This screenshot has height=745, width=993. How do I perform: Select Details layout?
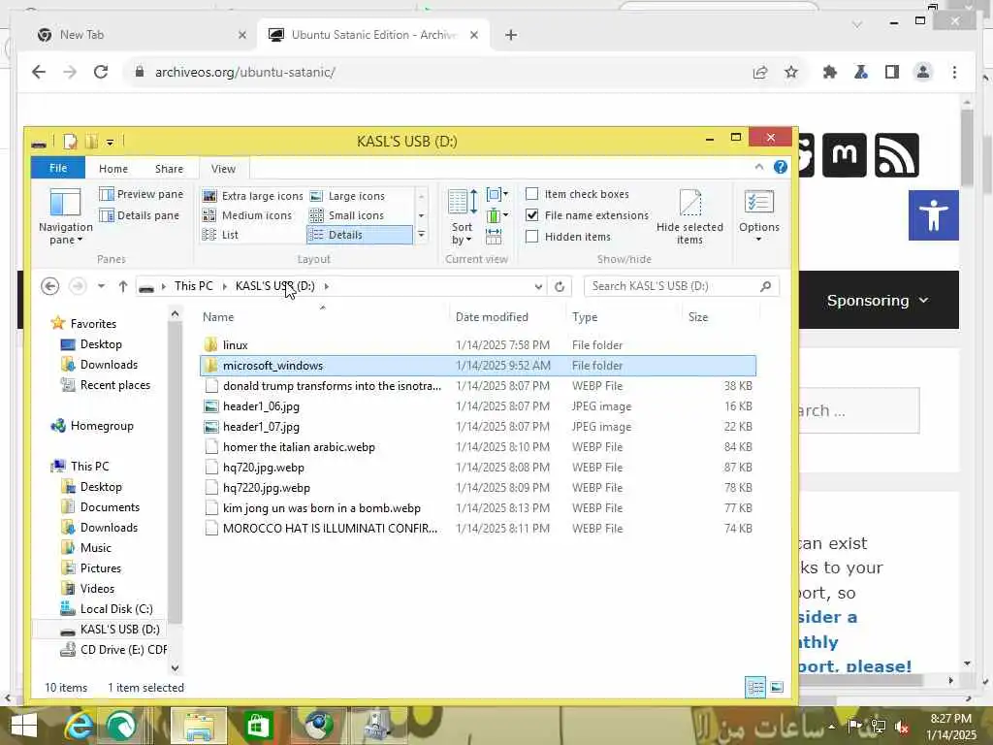click(359, 235)
